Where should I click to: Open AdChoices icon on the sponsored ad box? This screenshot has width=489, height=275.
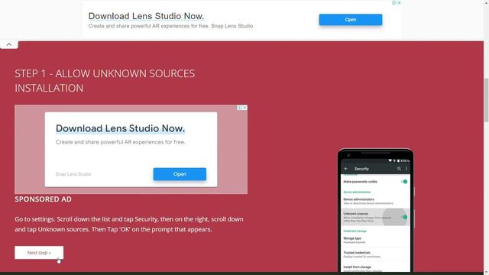[x=239, y=108]
